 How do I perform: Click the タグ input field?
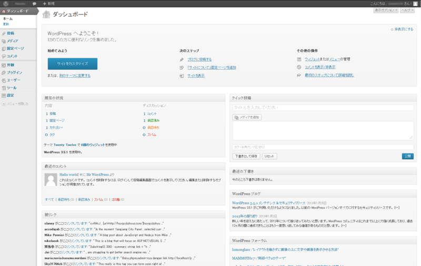coord(323,147)
